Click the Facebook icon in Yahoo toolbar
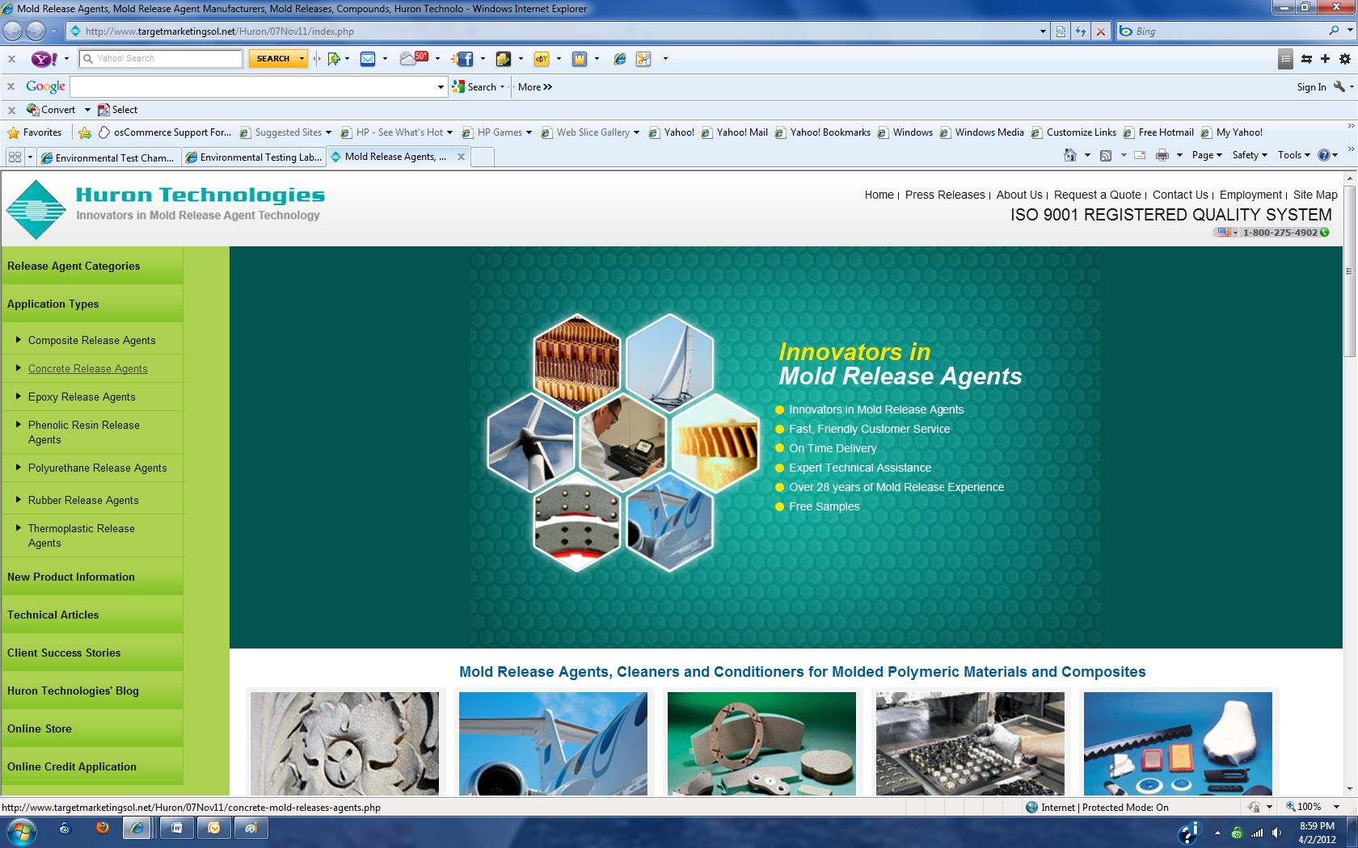1358x848 pixels. [463, 59]
